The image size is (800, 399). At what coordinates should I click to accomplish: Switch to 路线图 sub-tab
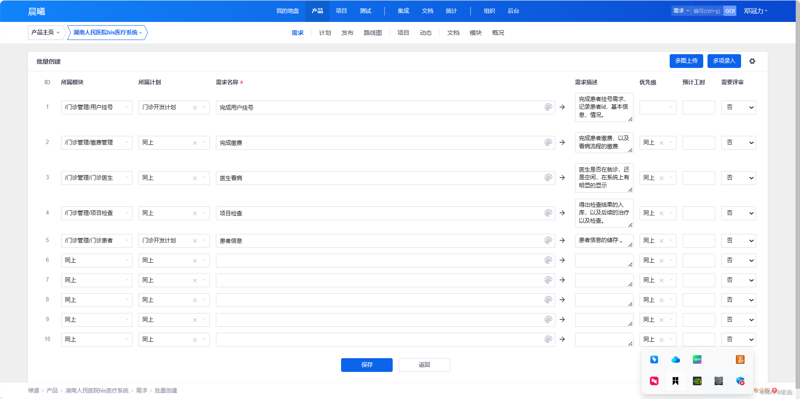click(x=372, y=33)
